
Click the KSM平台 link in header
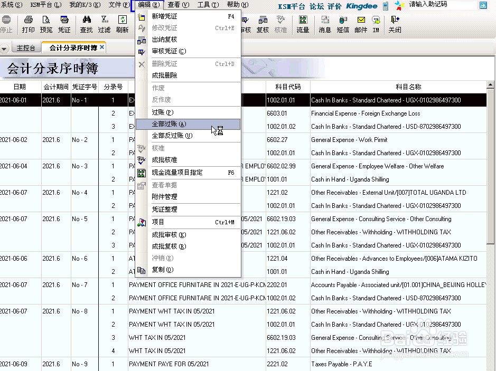coord(292,7)
